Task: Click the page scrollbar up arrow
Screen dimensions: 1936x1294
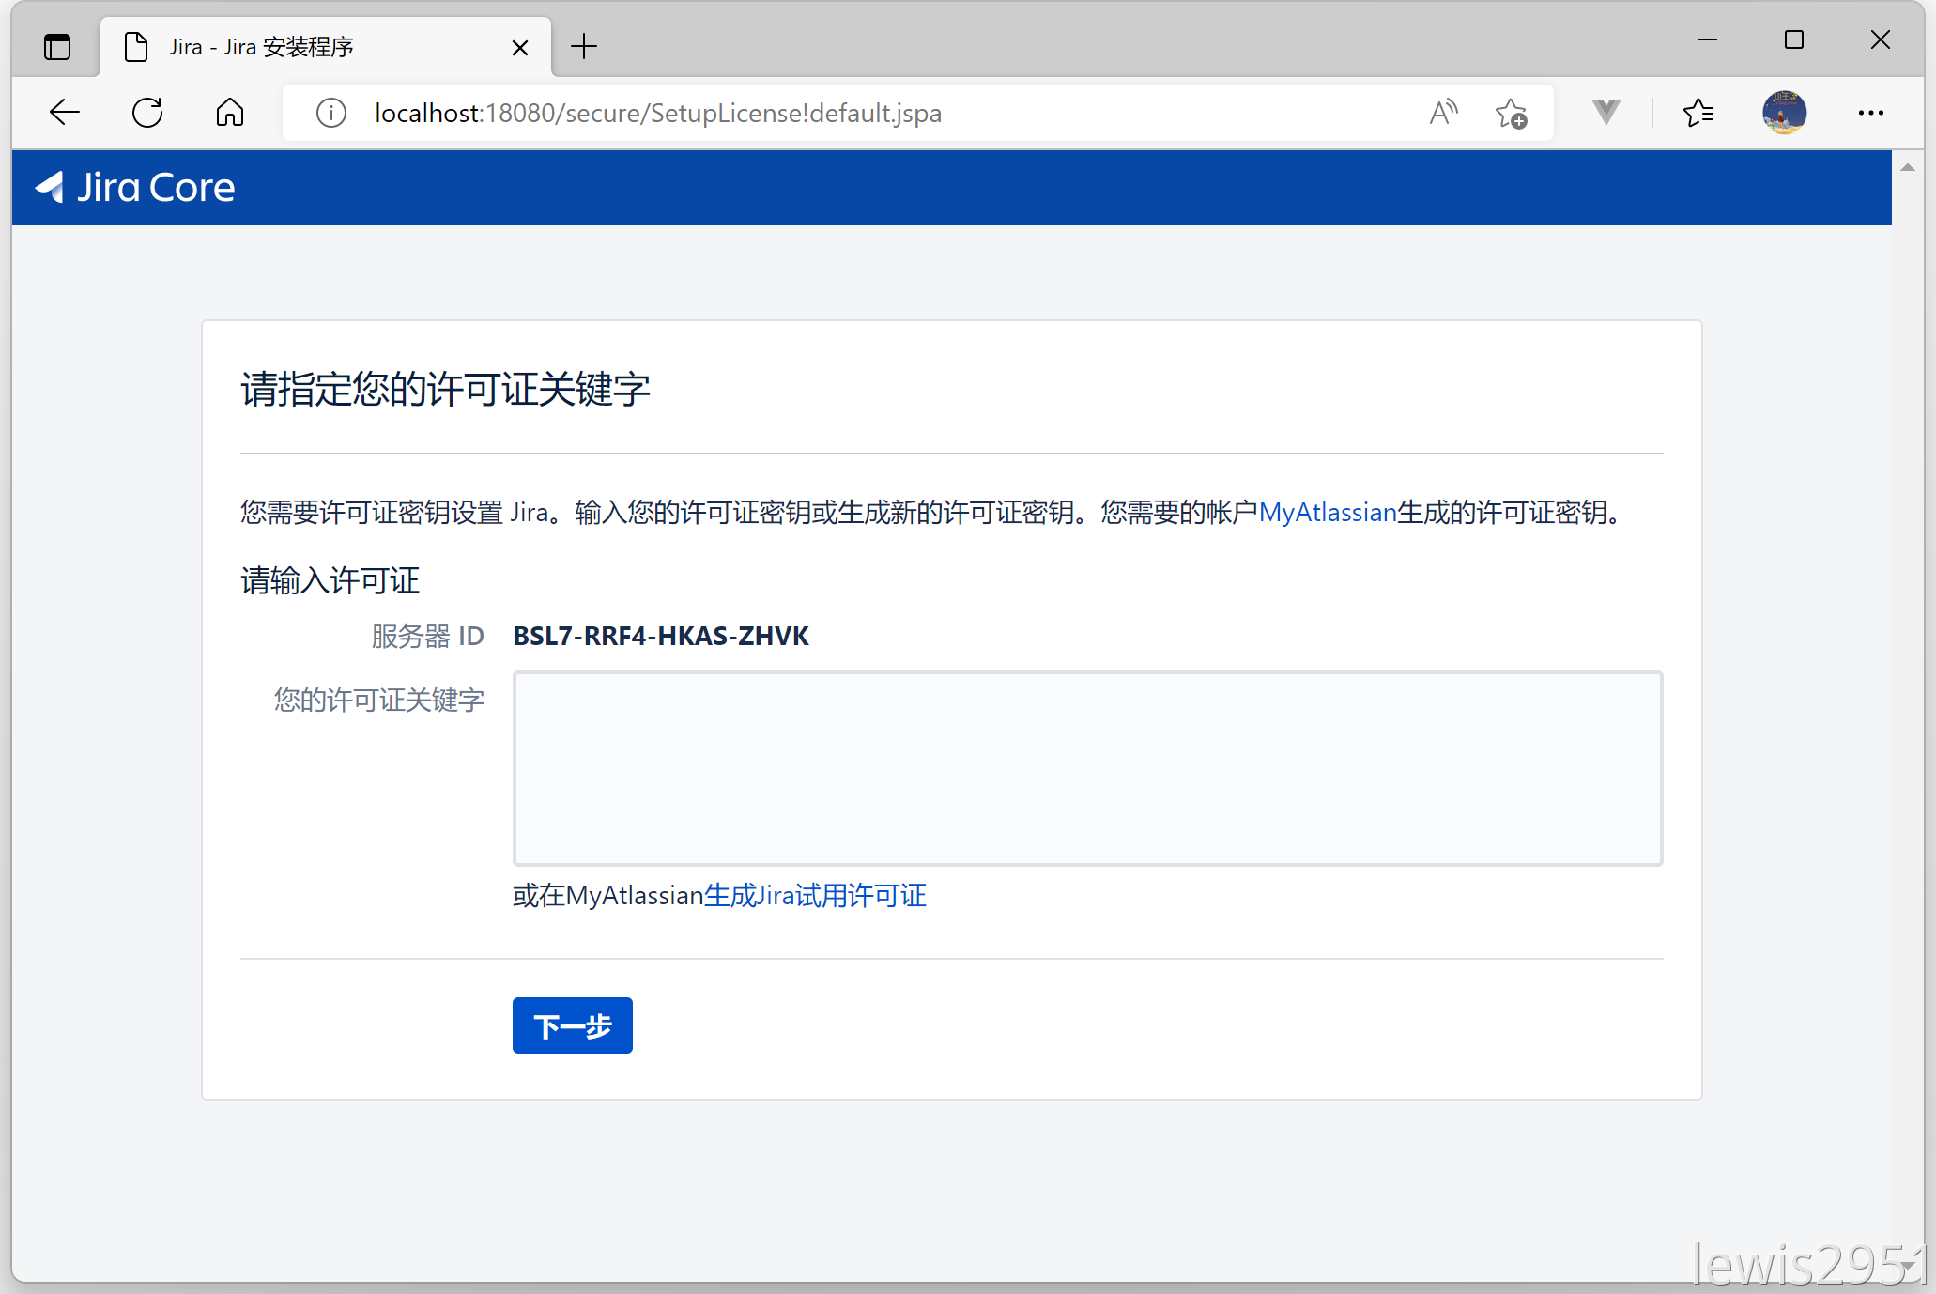Action: coord(1907,167)
